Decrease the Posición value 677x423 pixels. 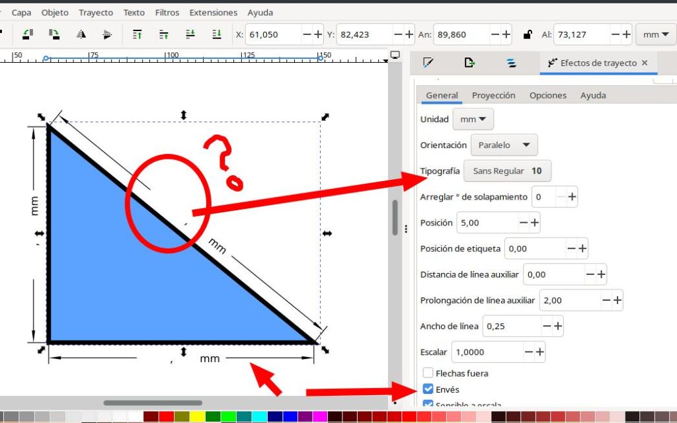524,223
